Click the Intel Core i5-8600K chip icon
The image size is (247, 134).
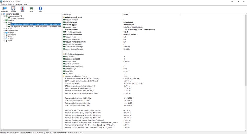pos(9,18)
